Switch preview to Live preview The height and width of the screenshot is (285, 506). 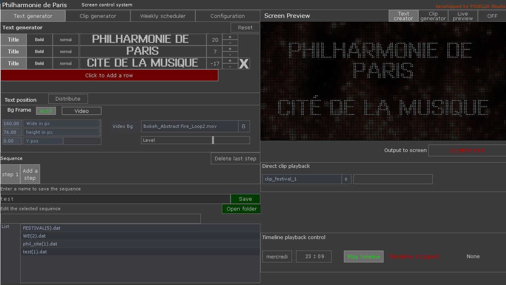(x=463, y=16)
